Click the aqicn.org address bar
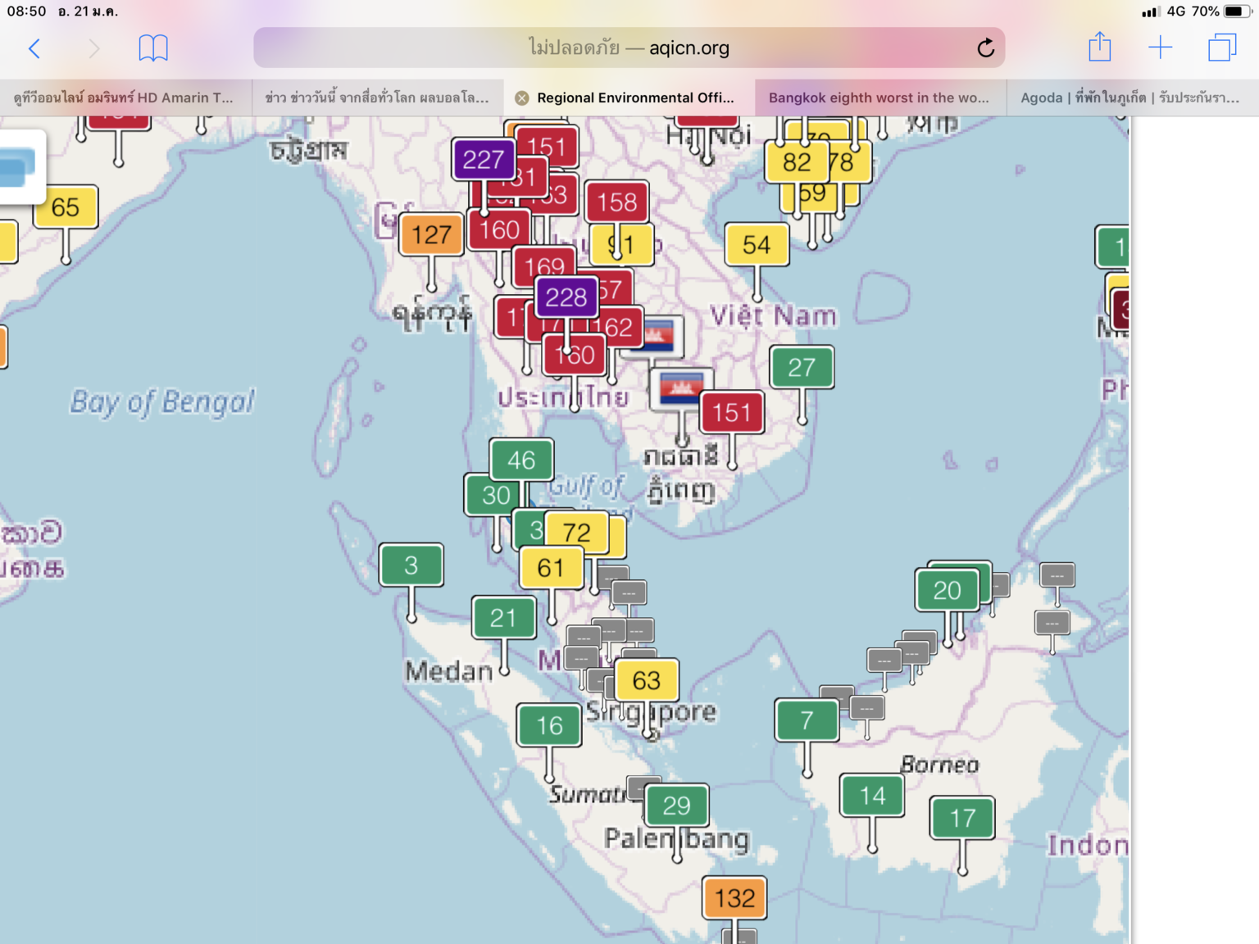Viewport: 1259px width, 944px height. click(x=628, y=48)
